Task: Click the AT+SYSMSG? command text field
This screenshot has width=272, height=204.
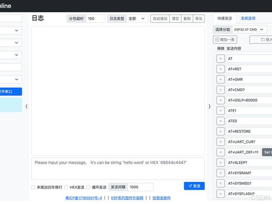Action: (x=249, y=183)
